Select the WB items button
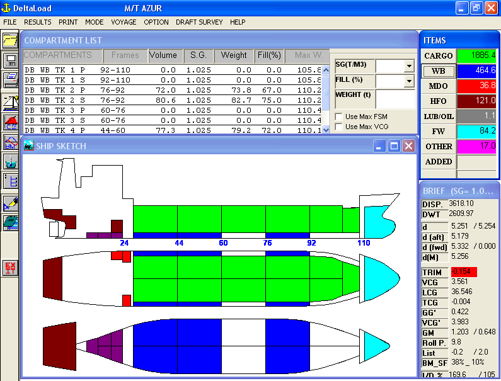Screen dimensions: 501x381 pos(439,71)
